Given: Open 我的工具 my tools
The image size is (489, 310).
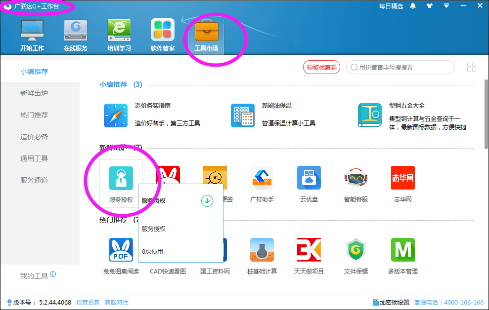Looking at the screenshot, I should (34, 276).
